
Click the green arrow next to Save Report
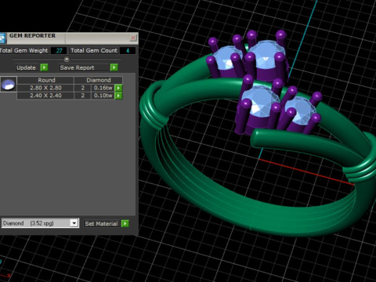click(114, 67)
